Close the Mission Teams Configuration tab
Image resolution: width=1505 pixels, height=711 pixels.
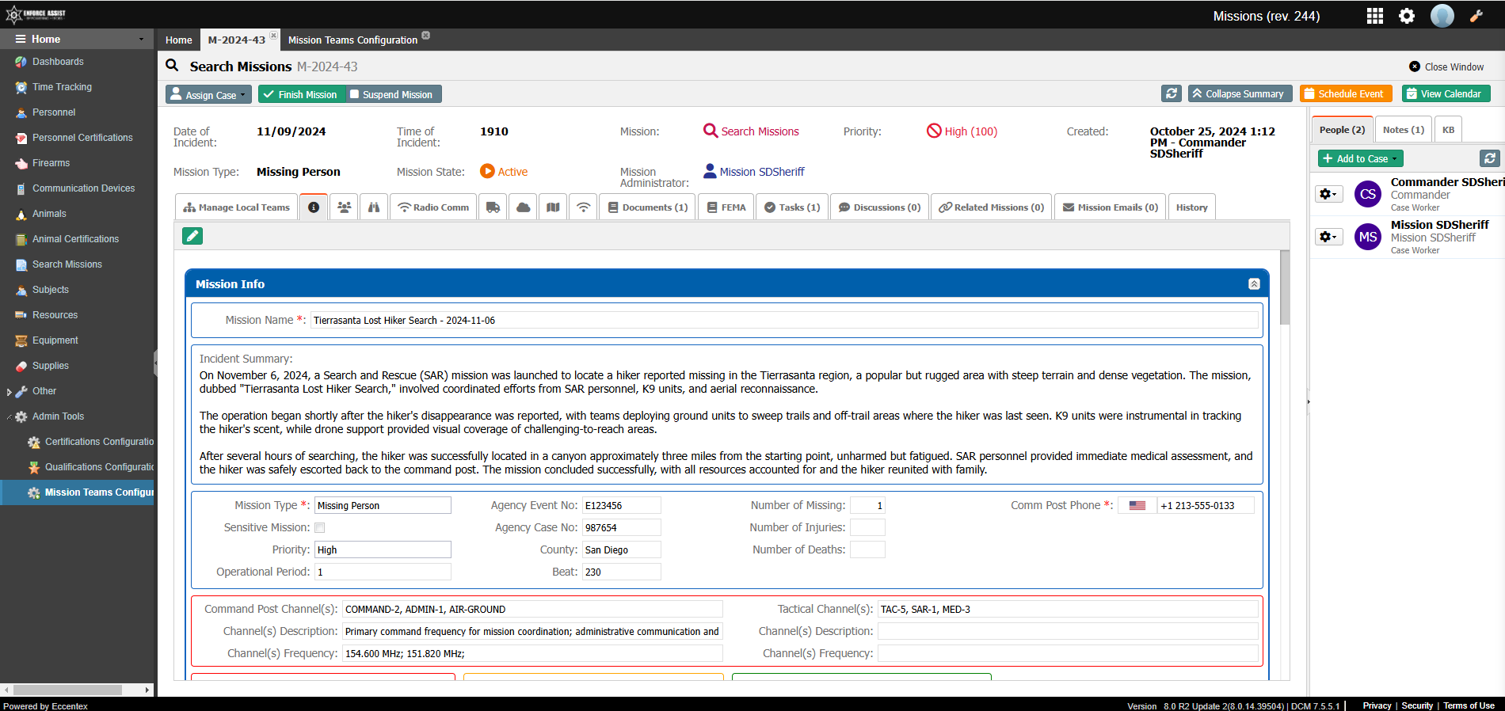tap(426, 36)
